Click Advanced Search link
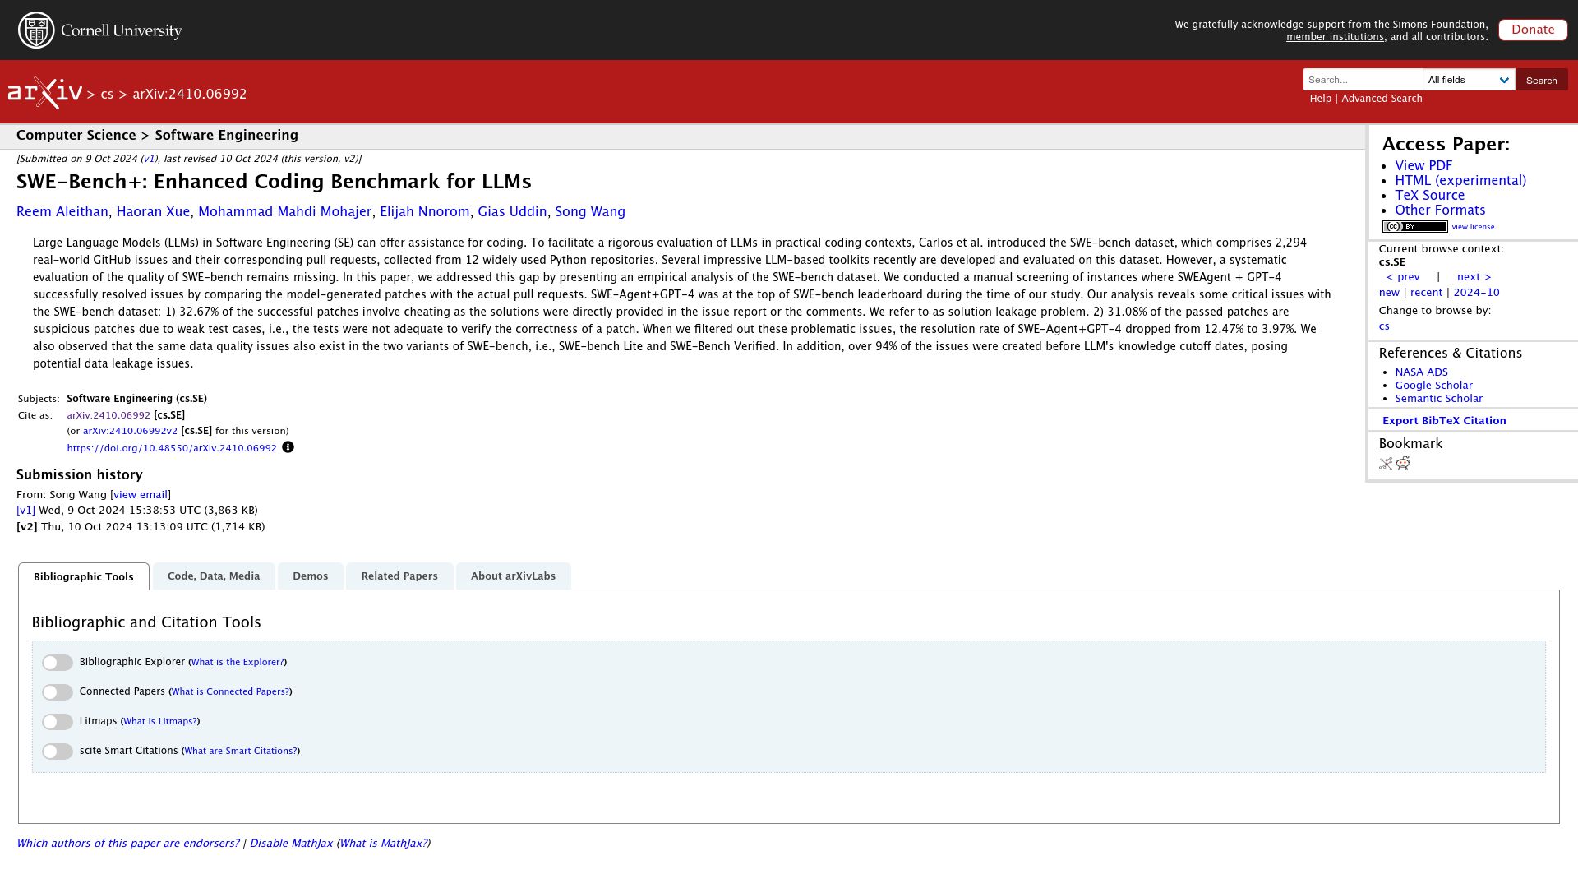The image size is (1578, 888). [1382, 99]
